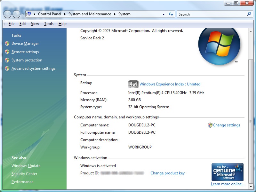The width and height of the screenshot is (256, 192).
Task: Select the 32-bit Operating System value
Action: click(x=149, y=107)
